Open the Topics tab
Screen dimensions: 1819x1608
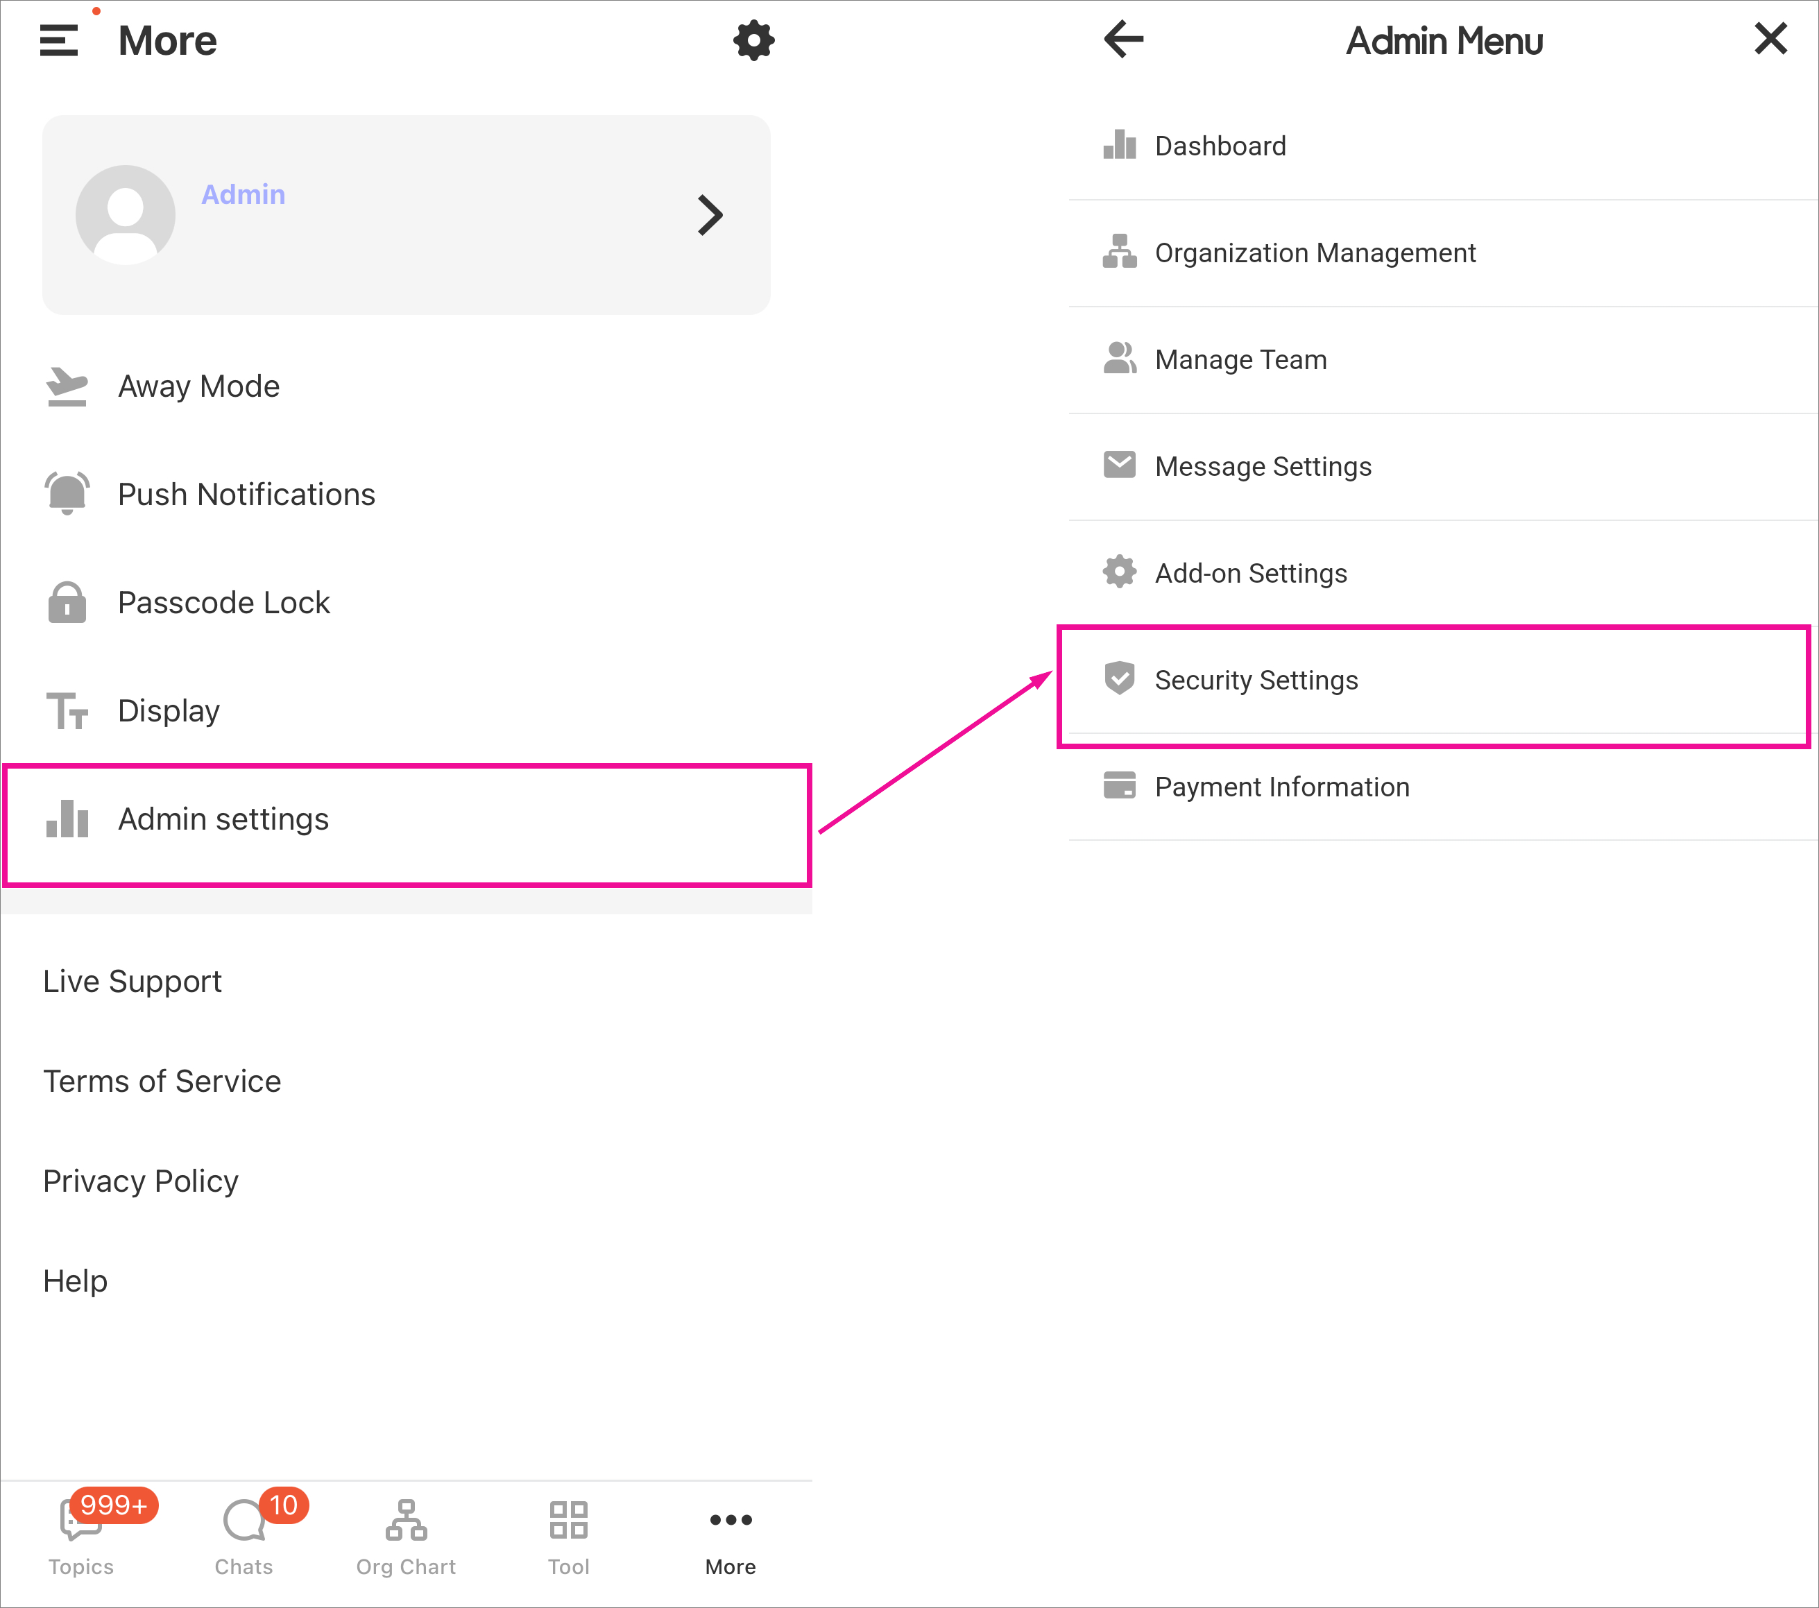81,1533
